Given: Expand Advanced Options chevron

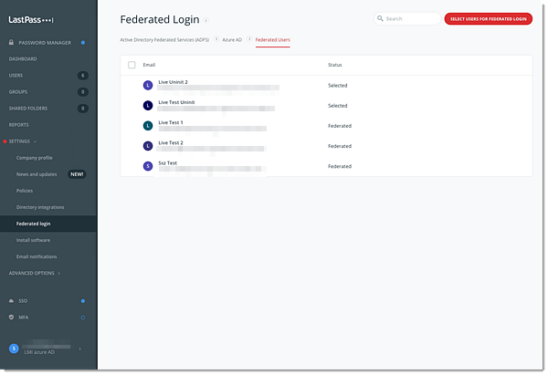Looking at the screenshot, I should click(58, 273).
